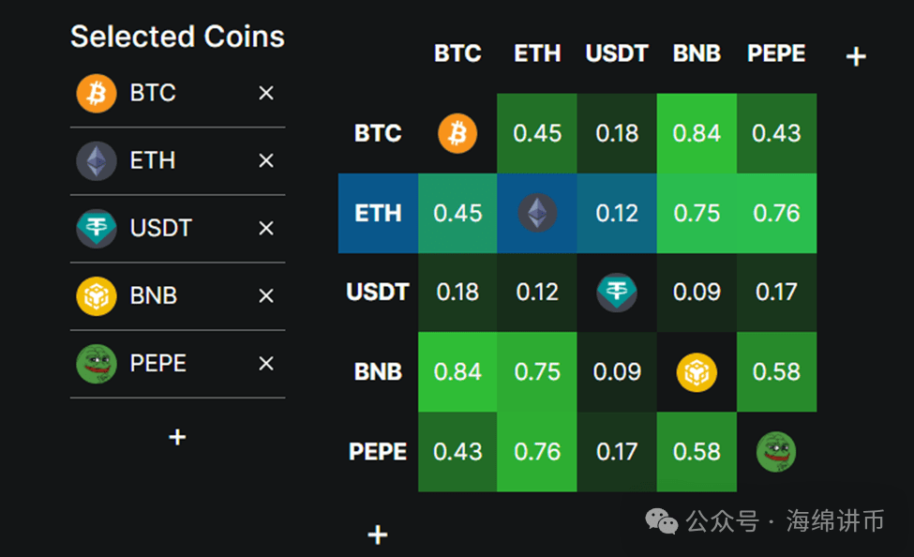
Task: Click the Ethereum icon in Selected Coins list
Action: (x=97, y=161)
